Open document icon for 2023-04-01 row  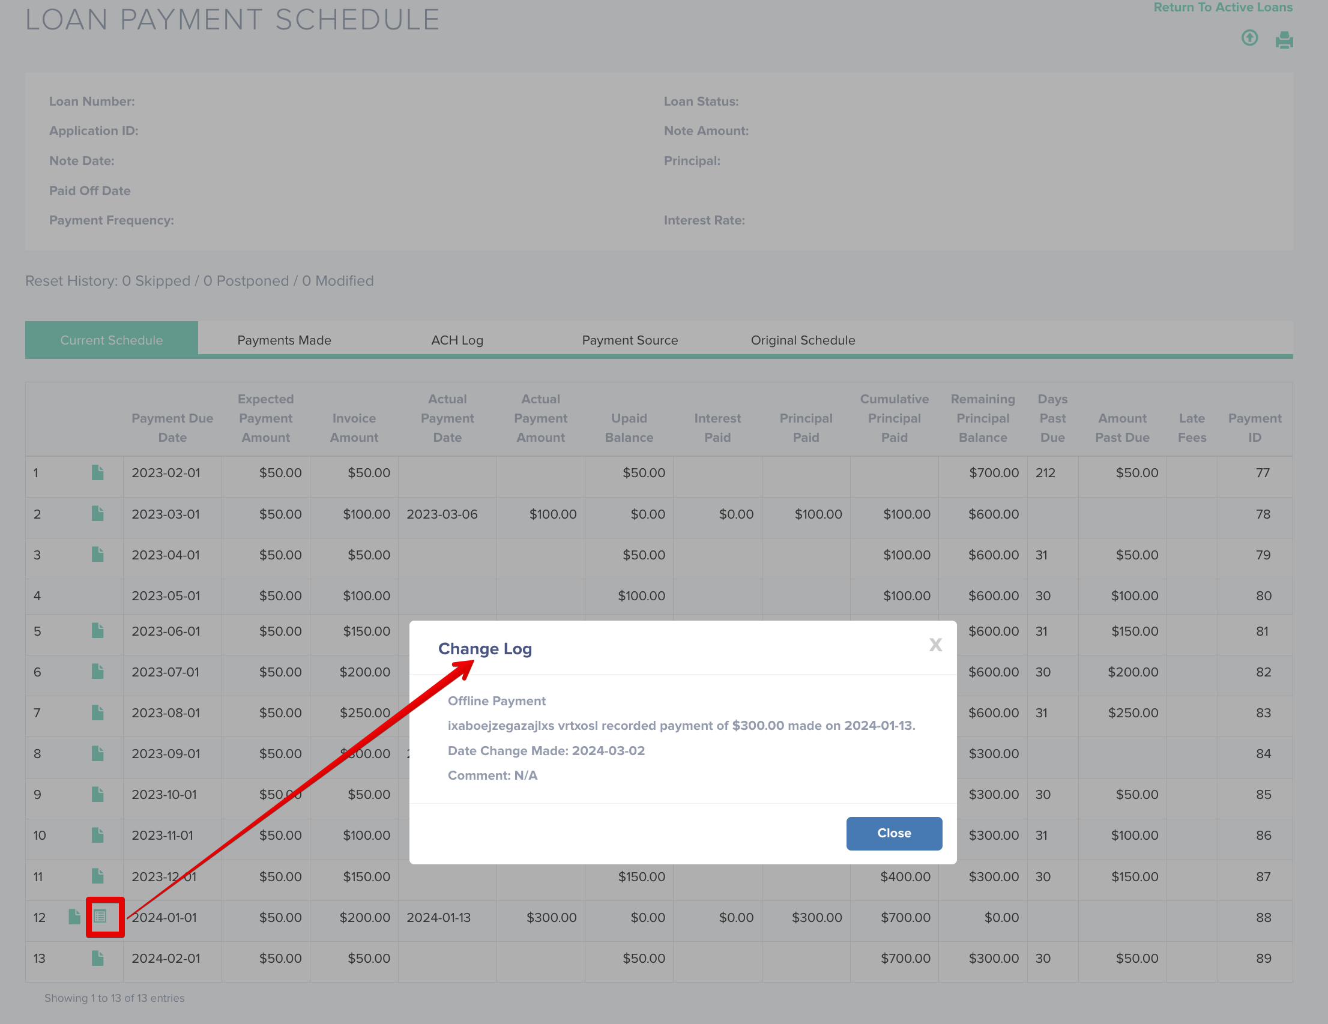tap(97, 554)
